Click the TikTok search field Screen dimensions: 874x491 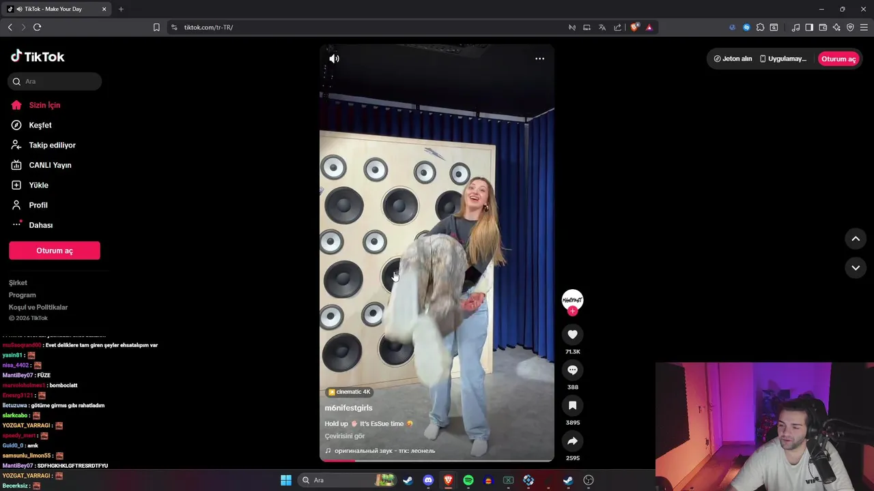tap(55, 81)
